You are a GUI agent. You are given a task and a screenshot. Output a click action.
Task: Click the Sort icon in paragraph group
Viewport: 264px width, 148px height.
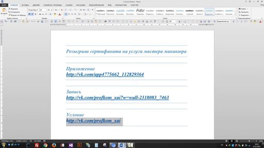pos(88,10)
